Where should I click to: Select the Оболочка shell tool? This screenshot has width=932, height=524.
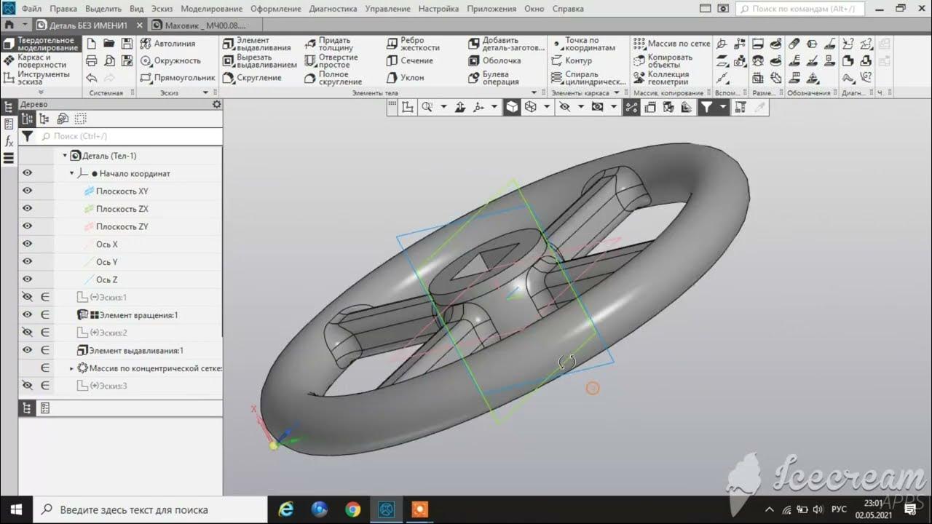tap(494, 60)
